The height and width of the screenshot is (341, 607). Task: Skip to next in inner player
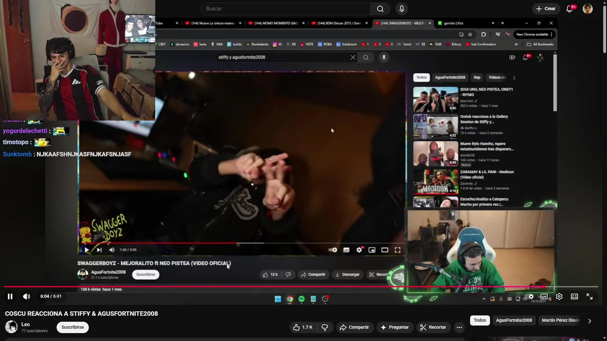99,250
